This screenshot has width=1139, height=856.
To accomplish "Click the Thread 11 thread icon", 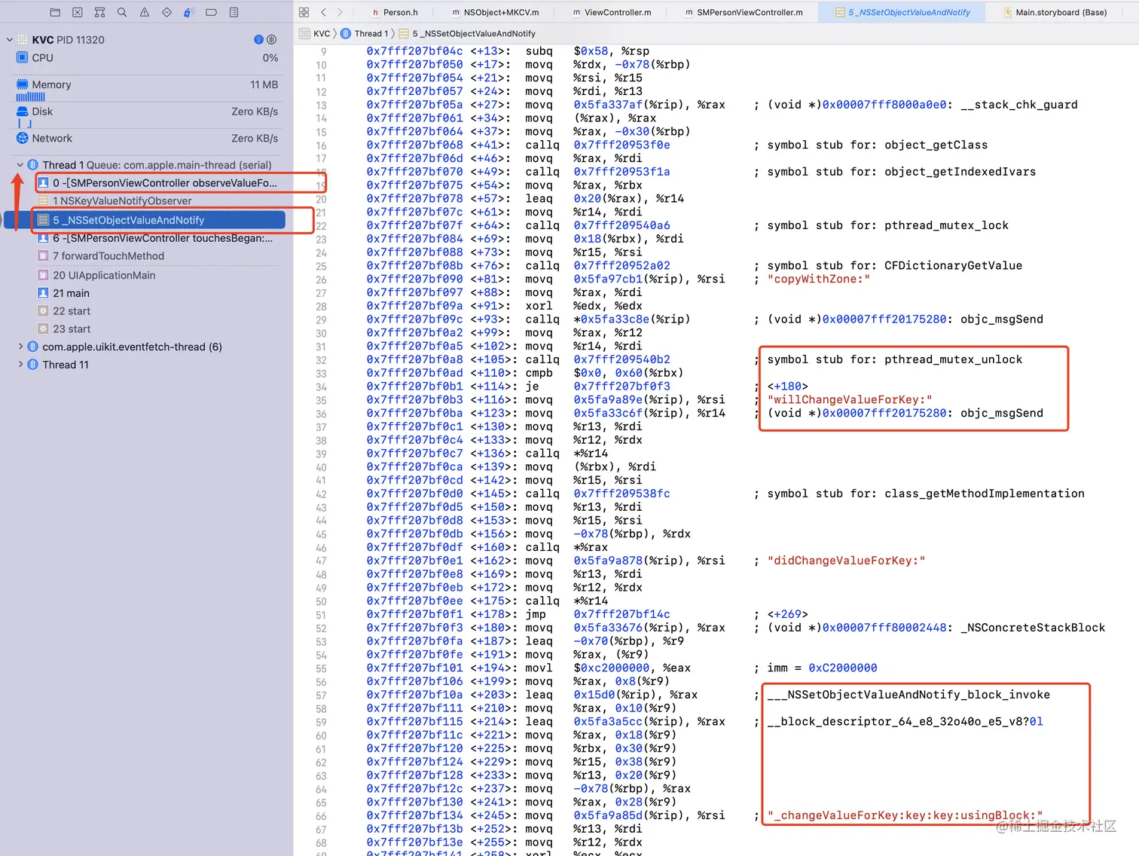I will tap(32, 365).
